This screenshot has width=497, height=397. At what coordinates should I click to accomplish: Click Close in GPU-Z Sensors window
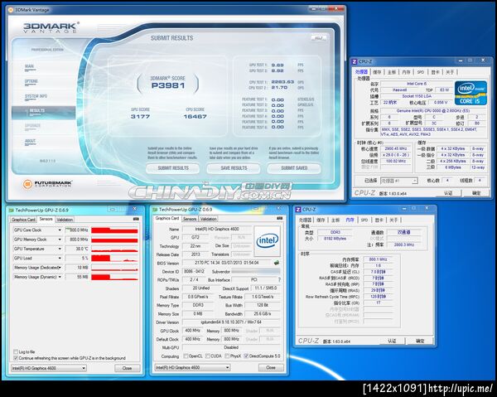127,368
